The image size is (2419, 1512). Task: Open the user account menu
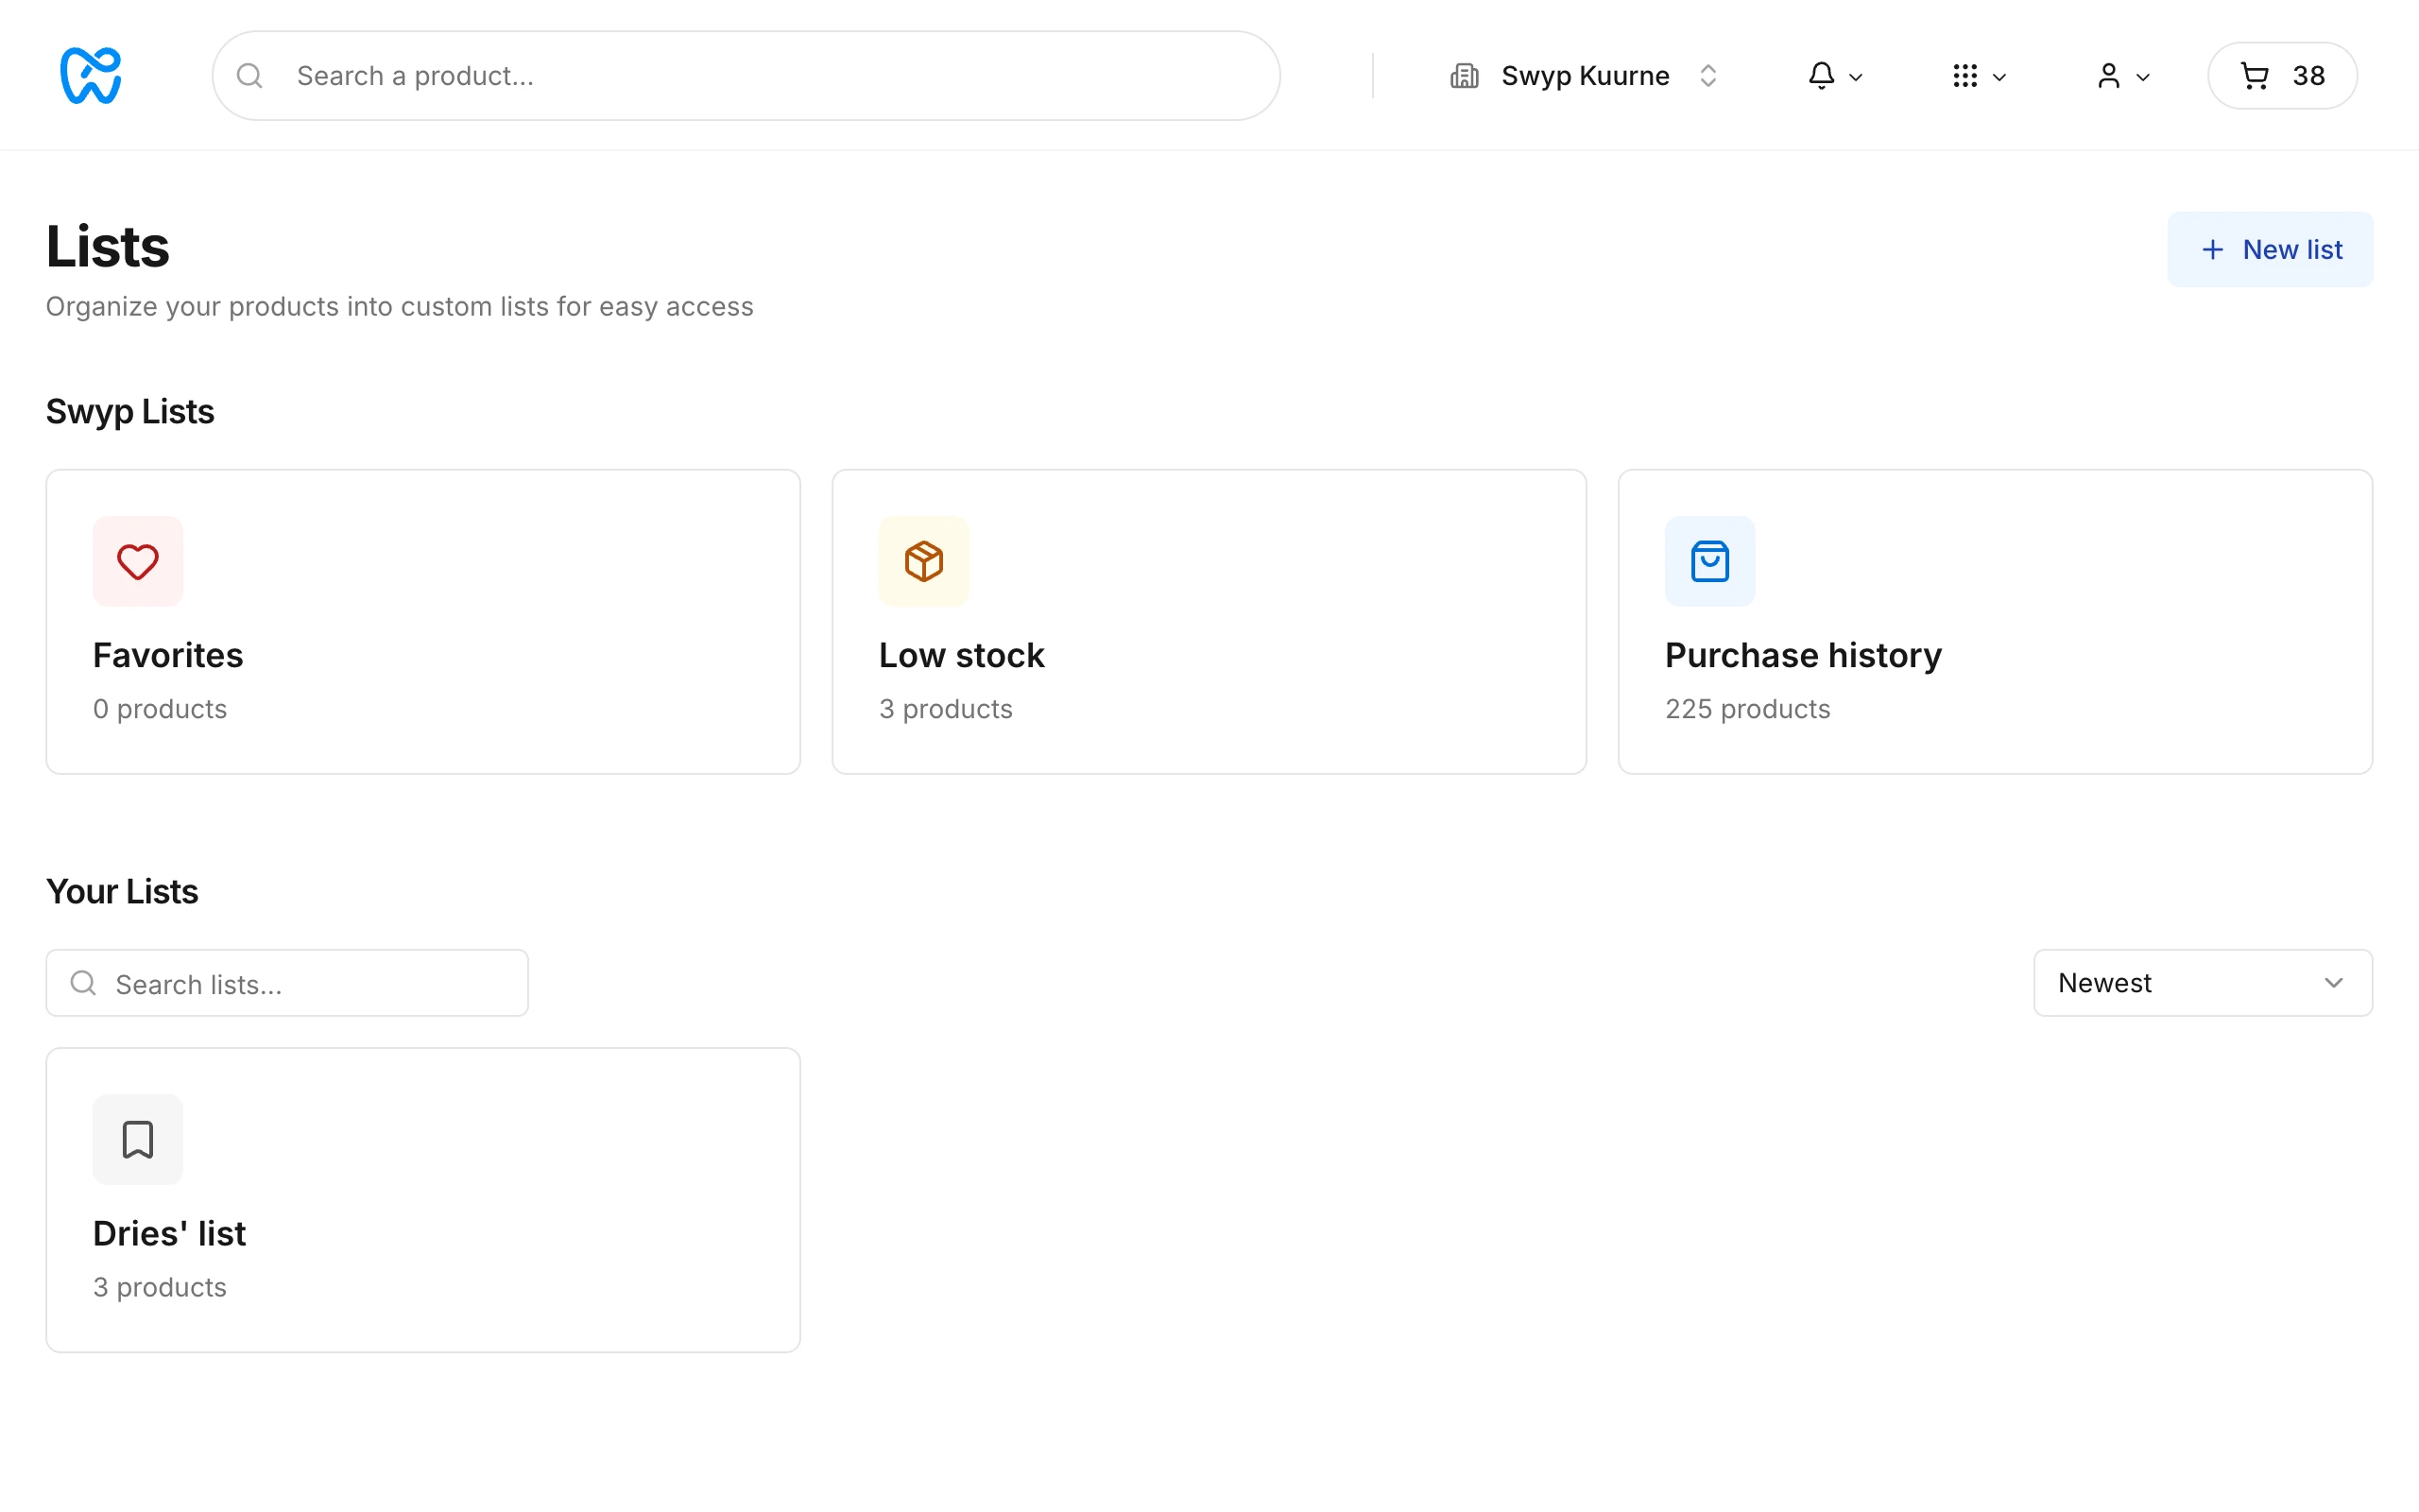[x=2122, y=76]
